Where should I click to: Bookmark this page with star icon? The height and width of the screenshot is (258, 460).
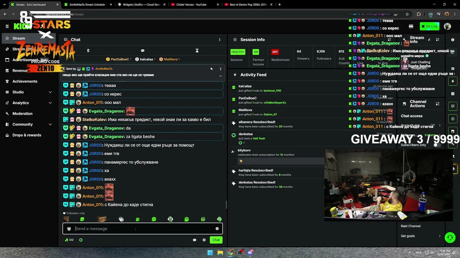pyautogui.click(x=407, y=14)
